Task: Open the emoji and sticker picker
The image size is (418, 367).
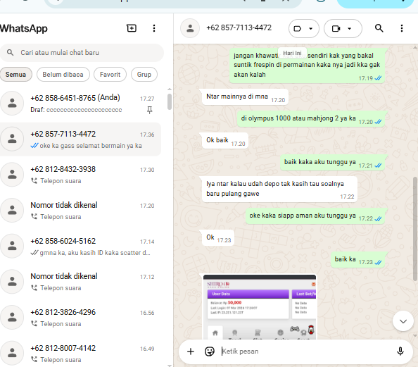Action: click(x=210, y=352)
